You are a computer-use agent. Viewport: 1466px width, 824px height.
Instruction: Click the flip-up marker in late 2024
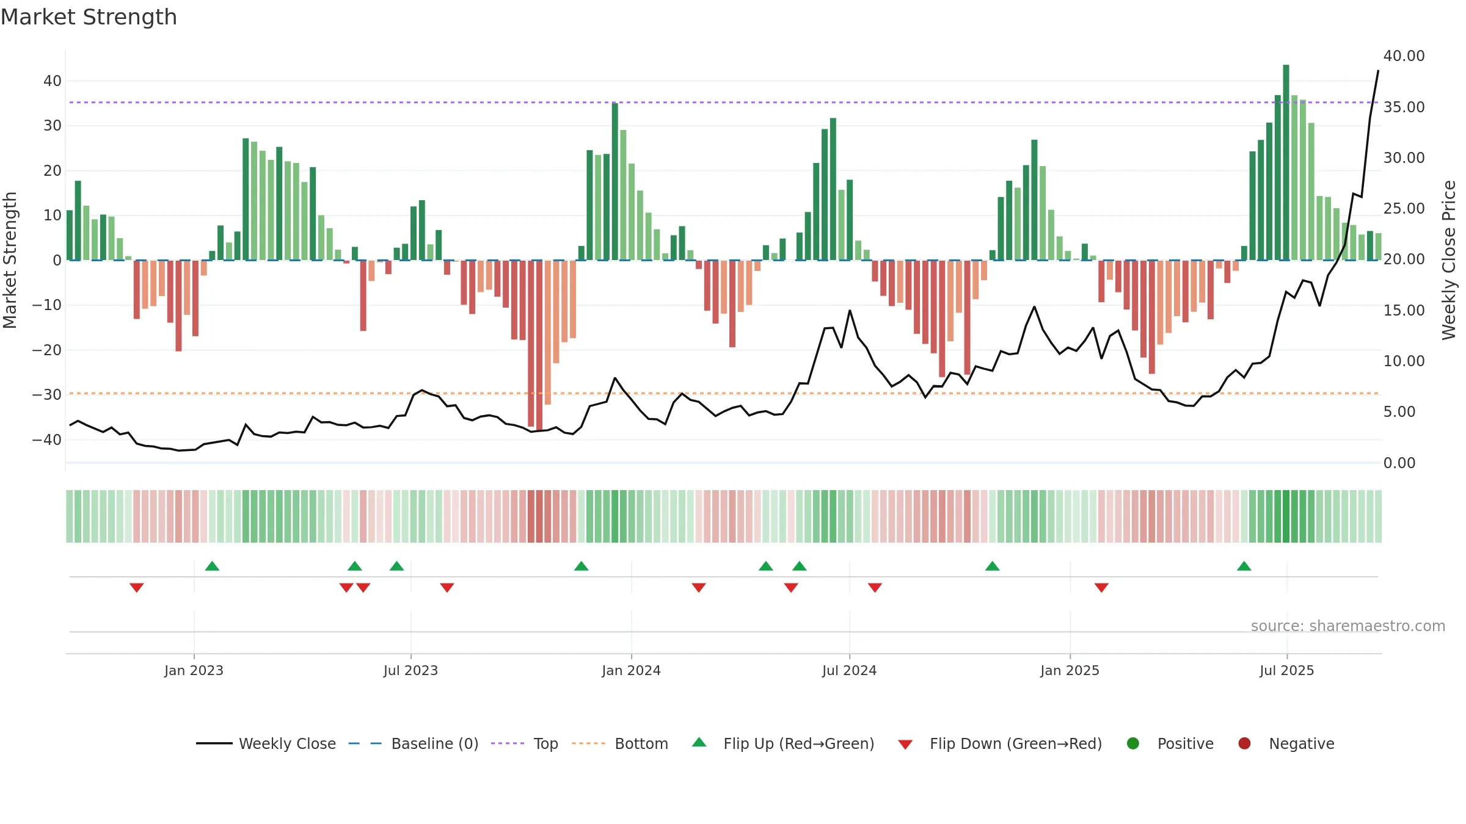993,566
